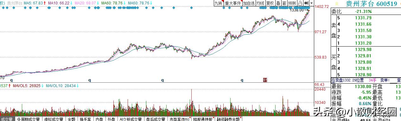
Task: Switch to 虚拟成交量 indicator tab
Action: (x=54, y=119)
